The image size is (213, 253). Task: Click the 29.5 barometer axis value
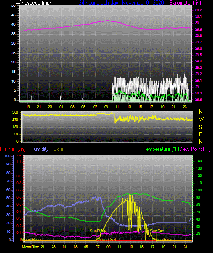(198, 55)
